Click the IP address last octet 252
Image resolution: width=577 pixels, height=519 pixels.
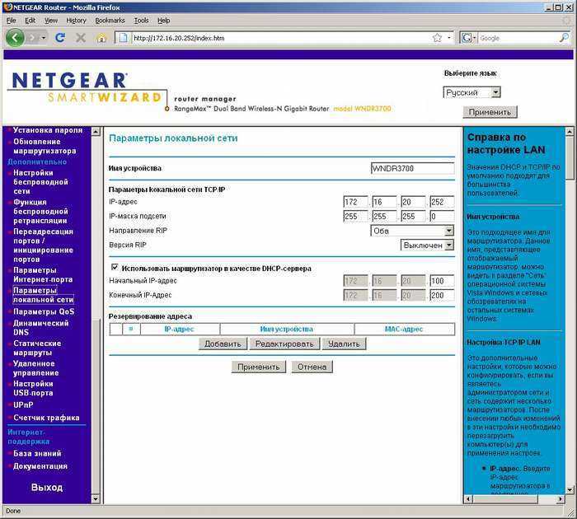tap(442, 202)
